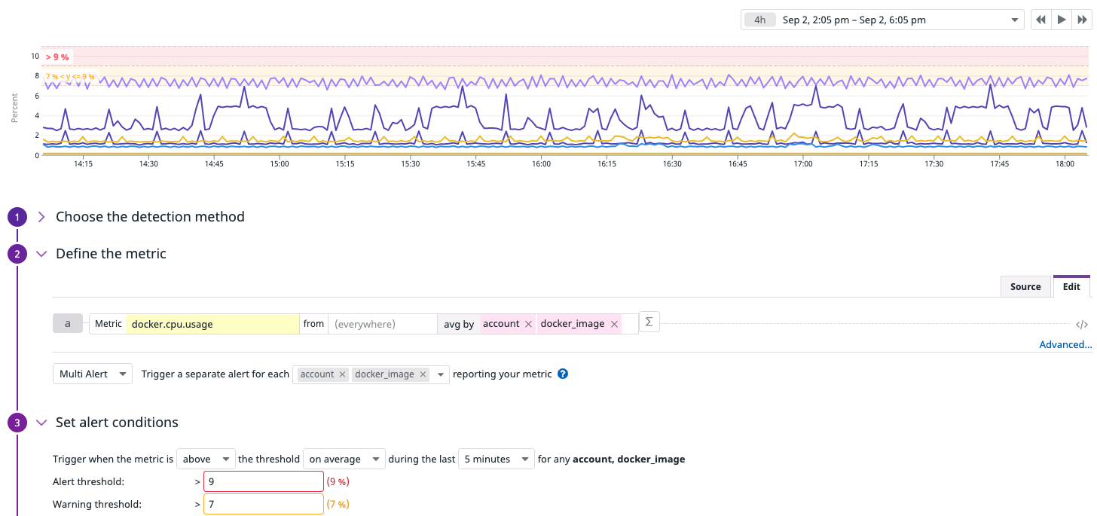This screenshot has width=1097, height=516.
Task: Open the 'on average' aggregation dropdown
Action: click(344, 459)
